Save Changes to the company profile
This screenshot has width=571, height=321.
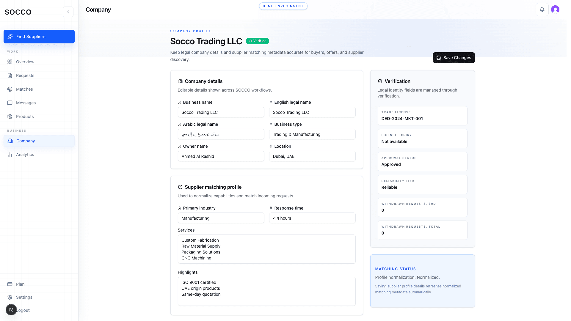454,58
